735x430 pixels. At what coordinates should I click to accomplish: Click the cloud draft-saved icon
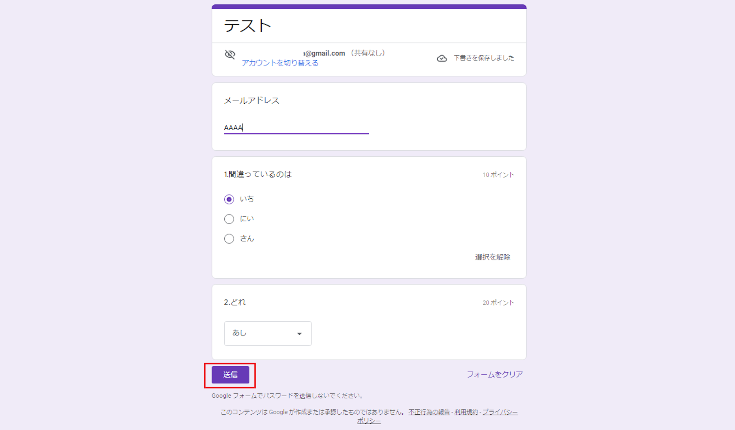[x=442, y=58]
